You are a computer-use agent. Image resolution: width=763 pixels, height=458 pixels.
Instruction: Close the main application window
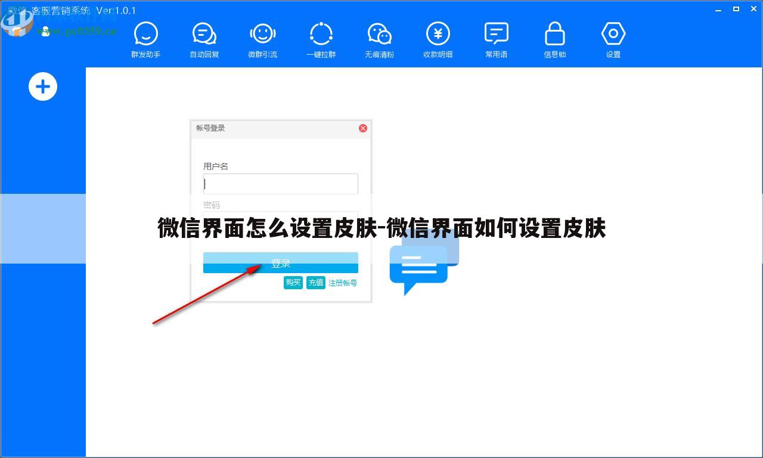[x=753, y=9]
